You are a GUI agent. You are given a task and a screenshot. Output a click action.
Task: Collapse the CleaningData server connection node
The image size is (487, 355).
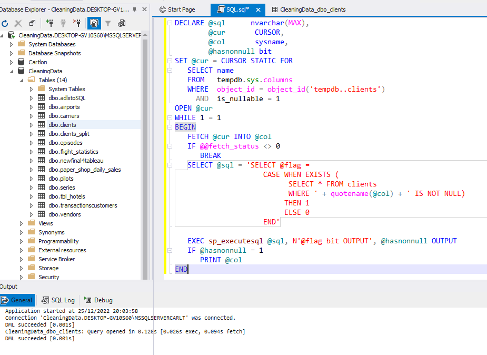2,35
